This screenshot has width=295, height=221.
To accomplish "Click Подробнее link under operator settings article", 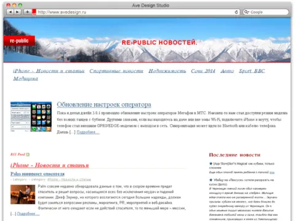I will [x=88, y=132].
